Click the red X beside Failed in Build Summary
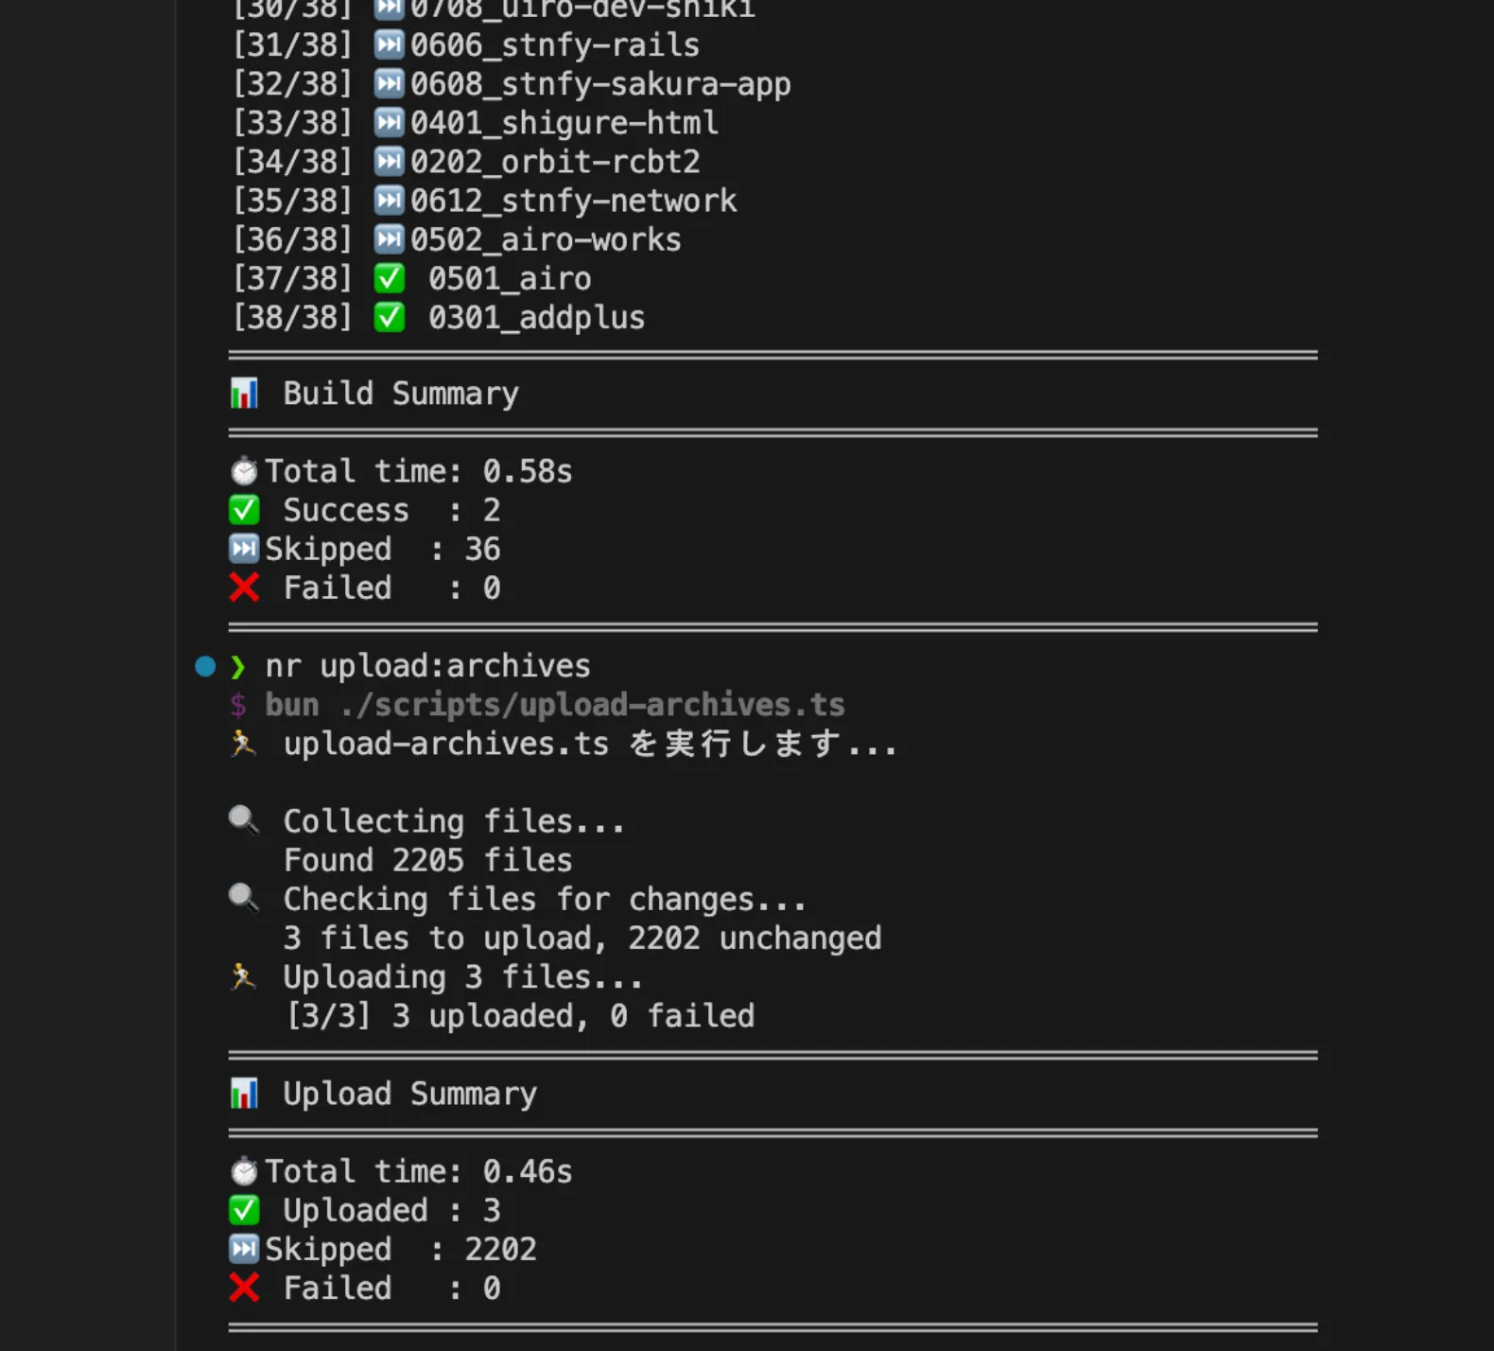 244,588
